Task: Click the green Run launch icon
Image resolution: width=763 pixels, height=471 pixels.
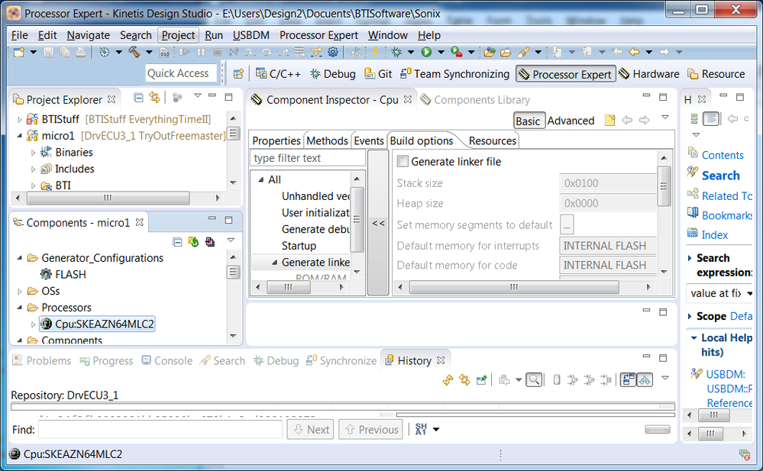Action: point(426,52)
